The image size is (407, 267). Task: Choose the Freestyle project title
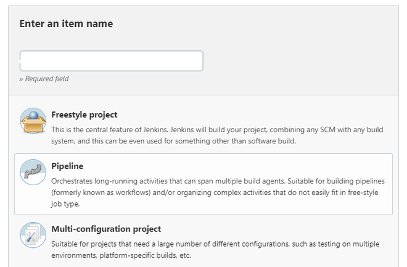[x=84, y=114]
